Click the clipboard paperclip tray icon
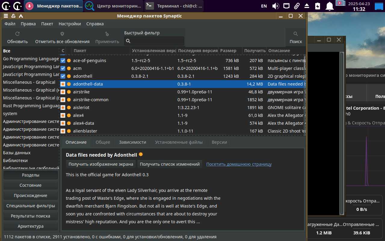 297,6
